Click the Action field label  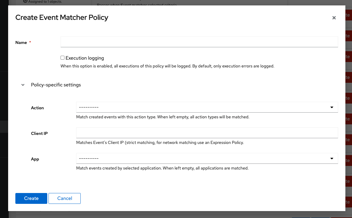[37, 108]
